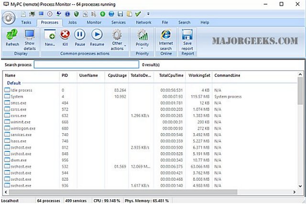Screen dimensions: 306x204
Task: Start a New process
Action: click(50, 38)
